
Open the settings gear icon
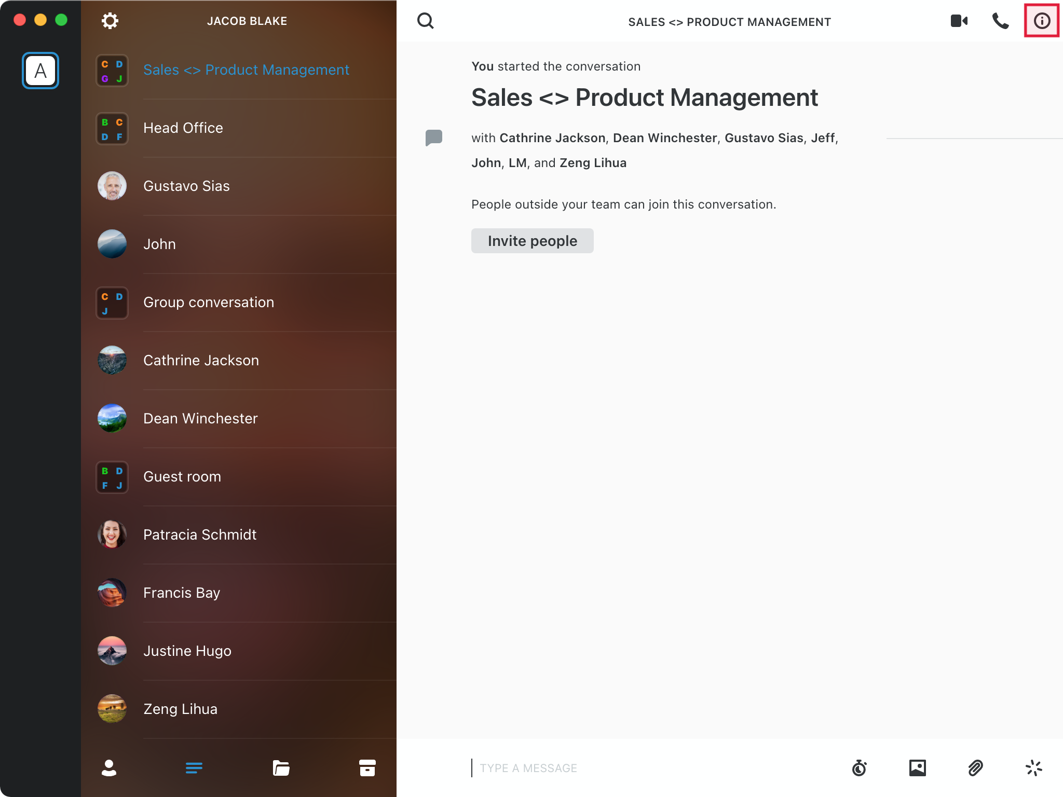[x=110, y=21]
